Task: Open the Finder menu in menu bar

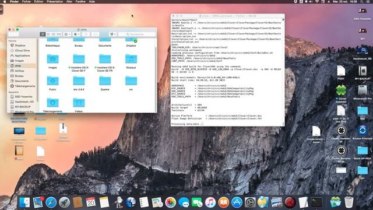Action: [x=14, y=1]
